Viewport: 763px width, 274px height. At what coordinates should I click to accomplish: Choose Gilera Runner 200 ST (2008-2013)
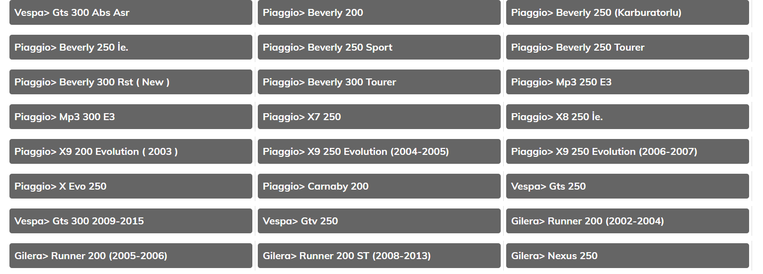click(379, 256)
